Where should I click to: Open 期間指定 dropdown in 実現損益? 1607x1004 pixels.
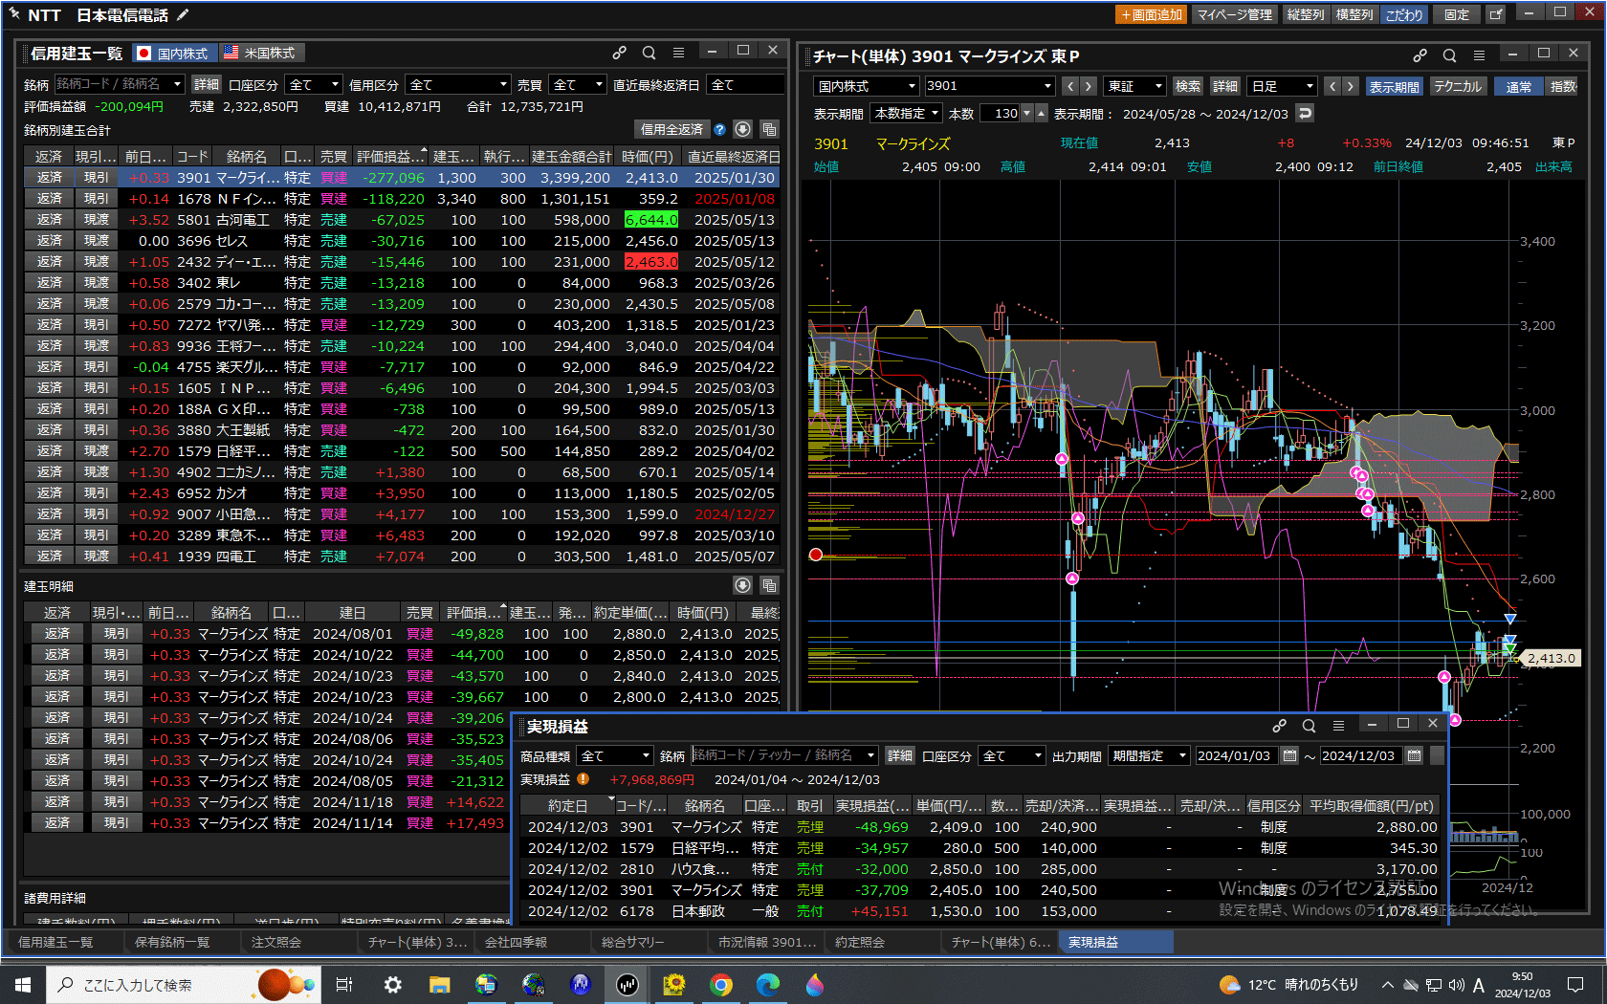tap(1149, 755)
